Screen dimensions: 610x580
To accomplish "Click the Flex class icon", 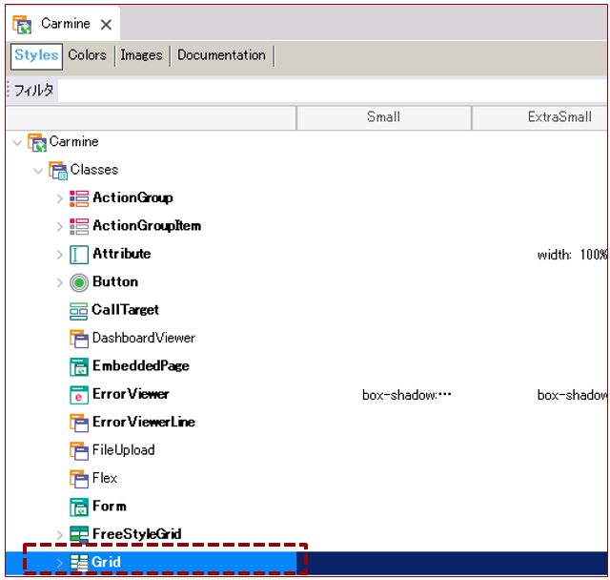I will [79, 479].
